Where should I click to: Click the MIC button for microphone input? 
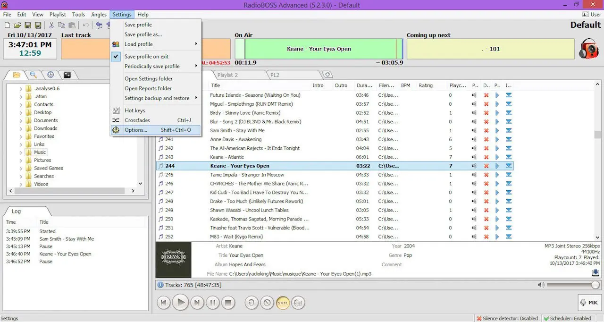(589, 303)
